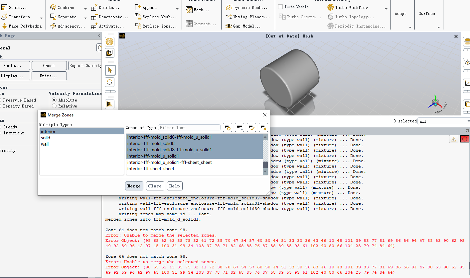Click the filter options icon in Merge Zones
The image size is (470, 278).
tap(227, 127)
